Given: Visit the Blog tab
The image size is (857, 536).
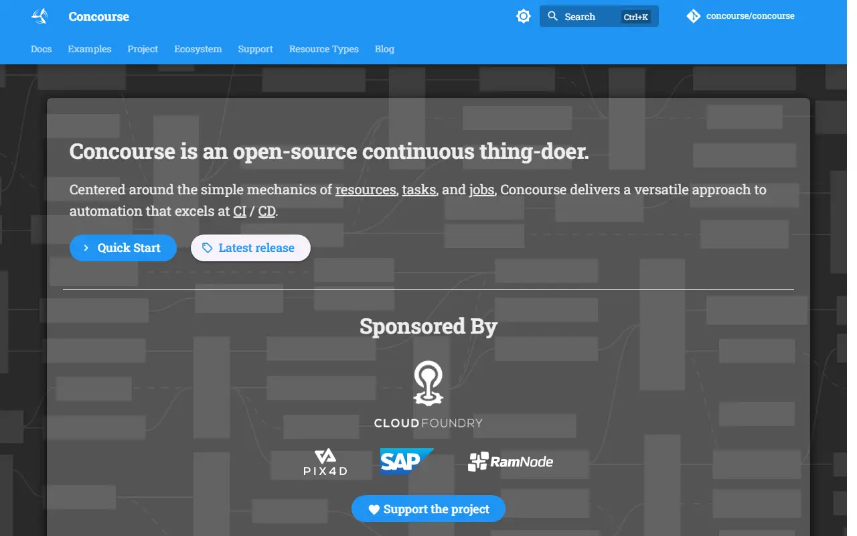Looking at the screenshot, I should [384, 49].
